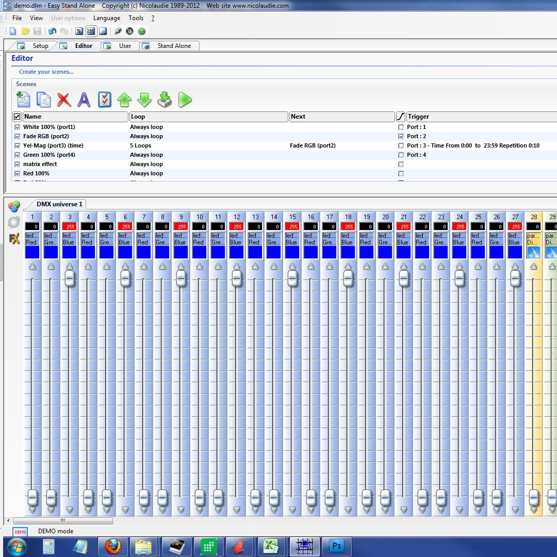This screenshot has width=557, height=557.
Task: Move the scene up with green arrow
Action: coord(124,99)
